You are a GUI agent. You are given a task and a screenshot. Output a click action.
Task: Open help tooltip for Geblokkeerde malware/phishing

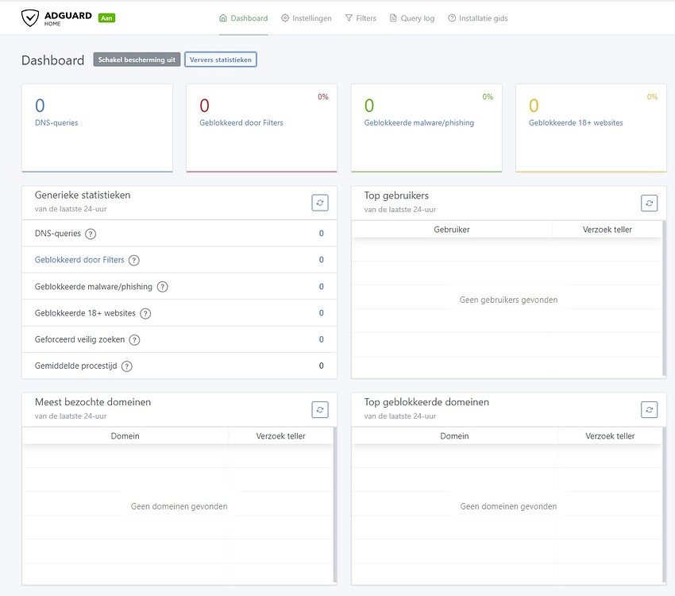pos(162,286)
